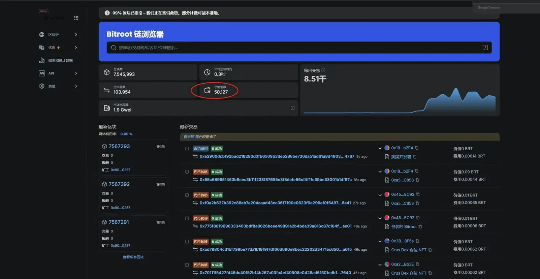Copy 0x45...EC92 in the 0xf0a2b637… transaction row
The height and width of the screenshot is (279, 540).
coord(418,194)
